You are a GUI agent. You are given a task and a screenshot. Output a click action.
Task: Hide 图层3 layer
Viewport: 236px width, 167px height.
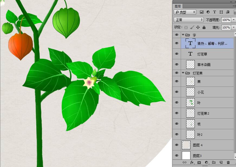pos(177,156)
